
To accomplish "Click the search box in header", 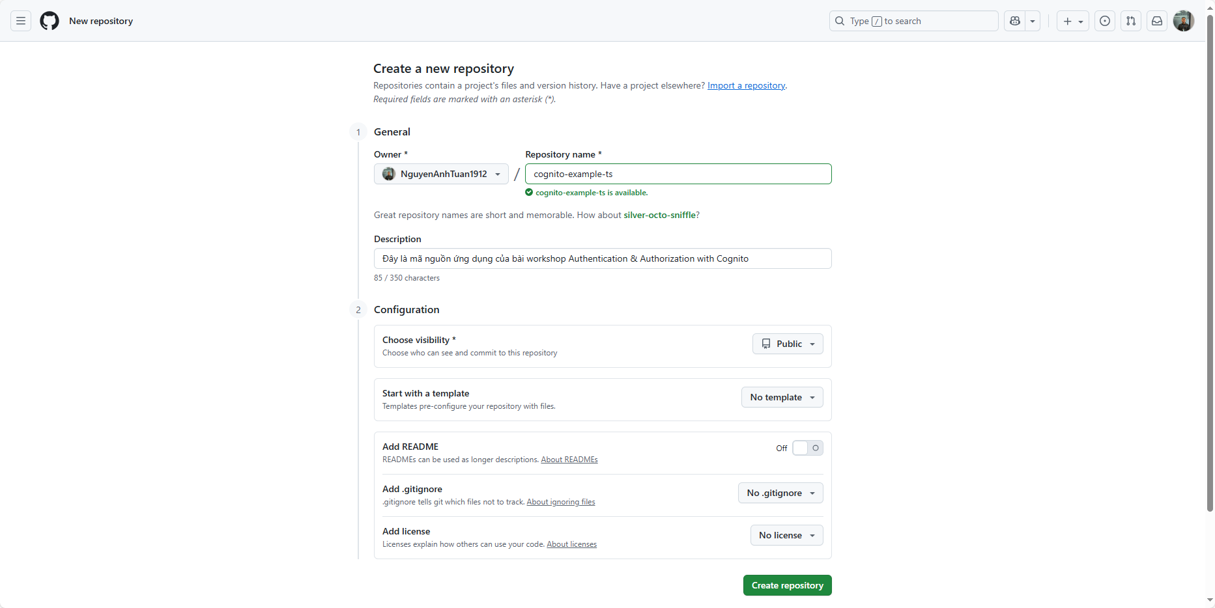I will [913, 21].
